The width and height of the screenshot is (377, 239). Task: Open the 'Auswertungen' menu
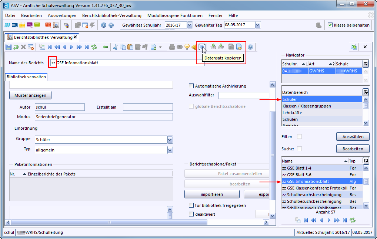coord(62,16)
